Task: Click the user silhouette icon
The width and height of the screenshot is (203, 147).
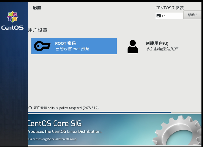Action: tap(132, 46)
